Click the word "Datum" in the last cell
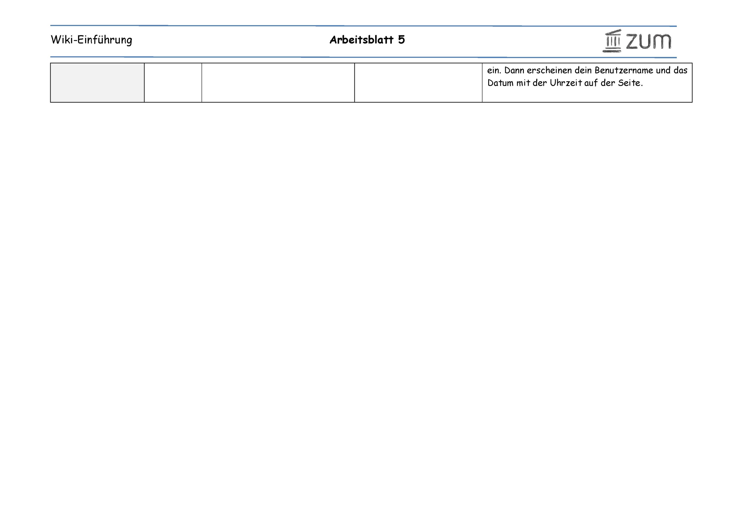The width and height of the screenshot is (748, 529). point(501,83)
